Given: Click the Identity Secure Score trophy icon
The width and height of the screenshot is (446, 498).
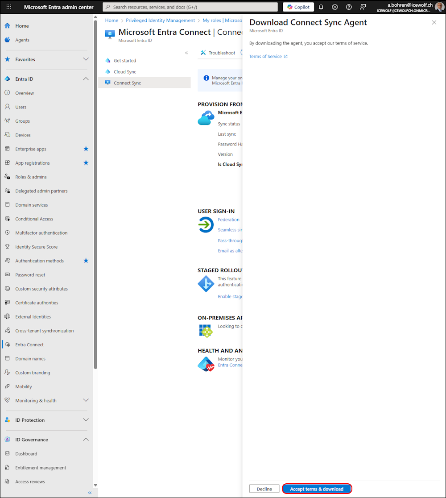Looking at the screenshot, I should pyautogui.click(x=8, y=247).
